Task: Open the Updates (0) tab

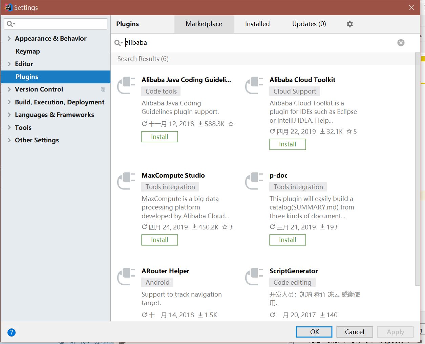Action: click(x=309, y=24)
